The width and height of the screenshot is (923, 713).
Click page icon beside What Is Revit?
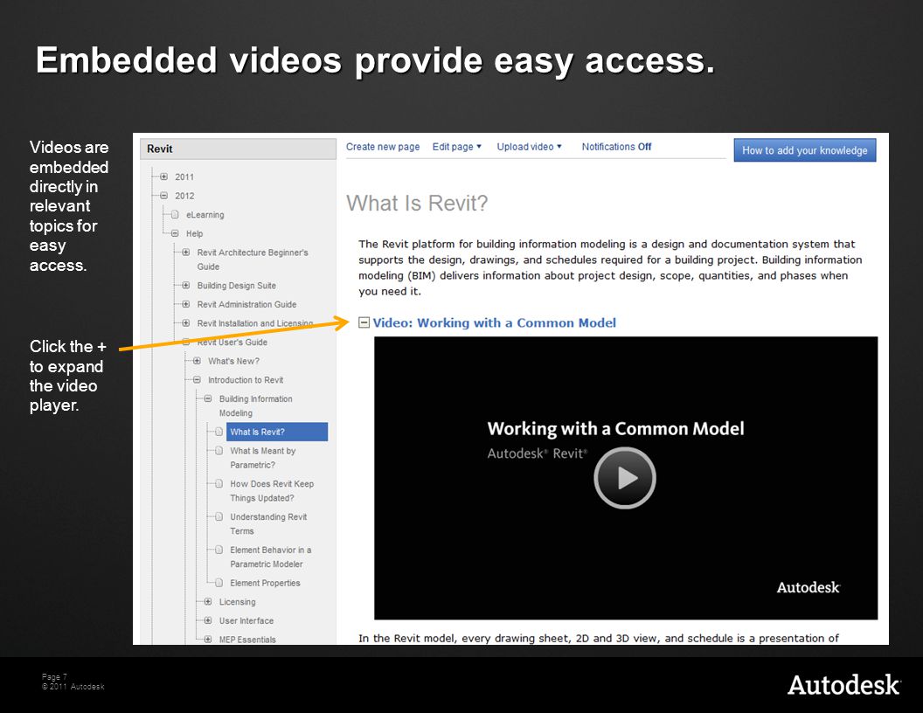[219, 432]
